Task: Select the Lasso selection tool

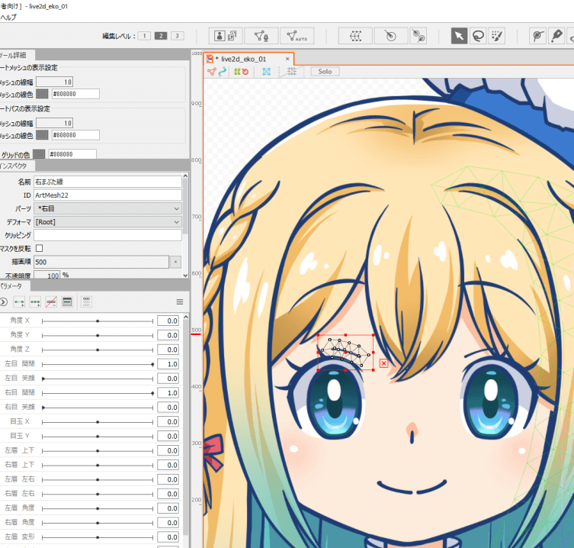Action: pos(478,36)
